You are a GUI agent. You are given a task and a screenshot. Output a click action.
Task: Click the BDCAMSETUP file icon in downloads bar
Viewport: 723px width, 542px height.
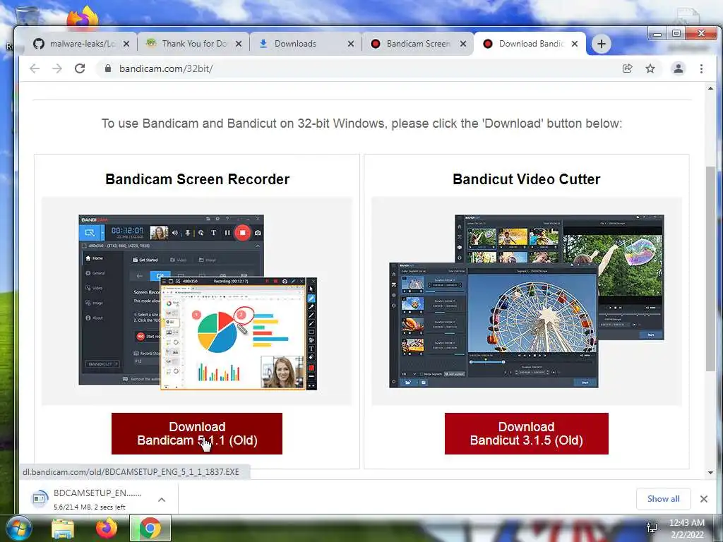(x=40, y=498)
